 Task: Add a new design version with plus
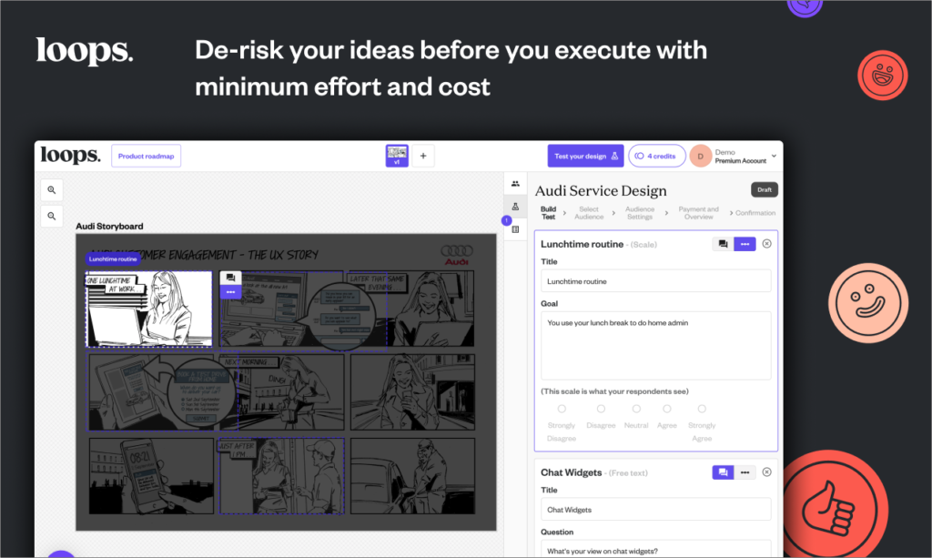point(422,156)
